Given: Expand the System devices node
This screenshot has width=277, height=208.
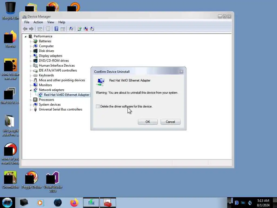Looking at the screenshot, I should point(31,105).
